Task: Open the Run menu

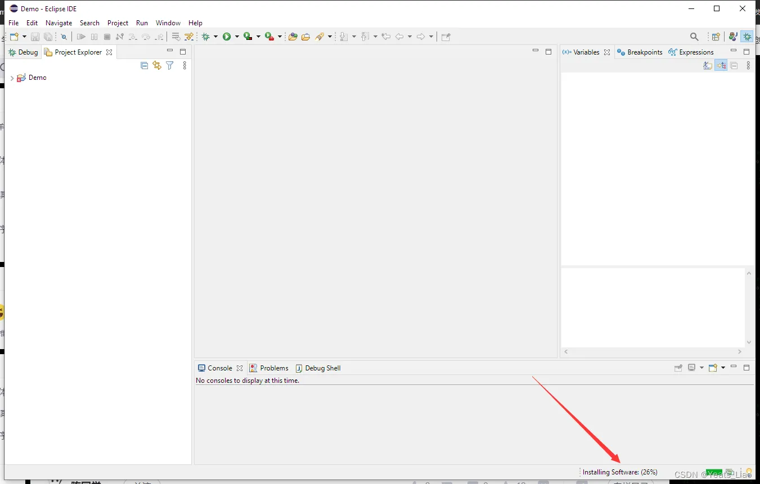Action: (x=141, y=23)
